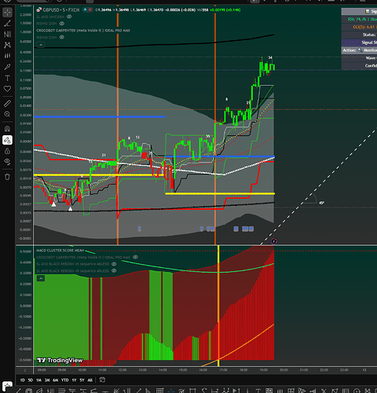
Task: Select the 5D date range
Action: tap(31, 380)
